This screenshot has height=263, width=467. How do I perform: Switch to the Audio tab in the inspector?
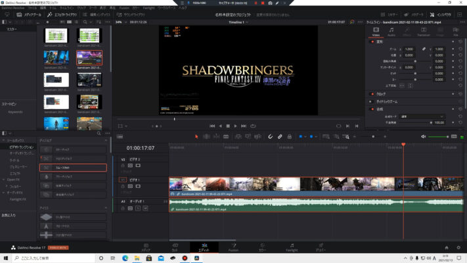391,33
